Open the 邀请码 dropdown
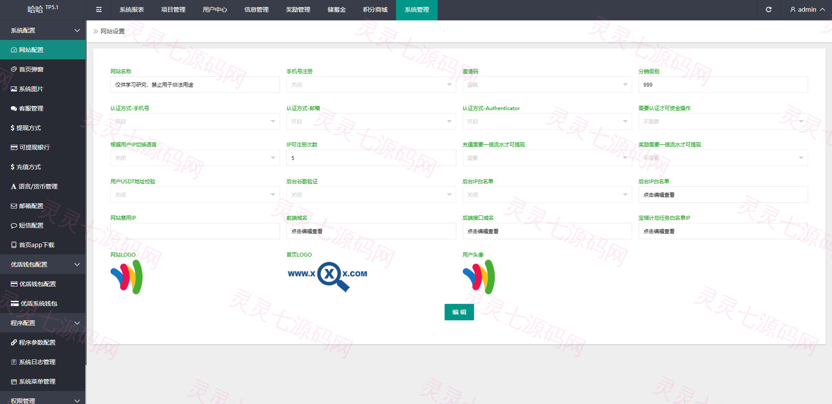The height and width of the screenshot is (404, 832). [x=547, y=85]
